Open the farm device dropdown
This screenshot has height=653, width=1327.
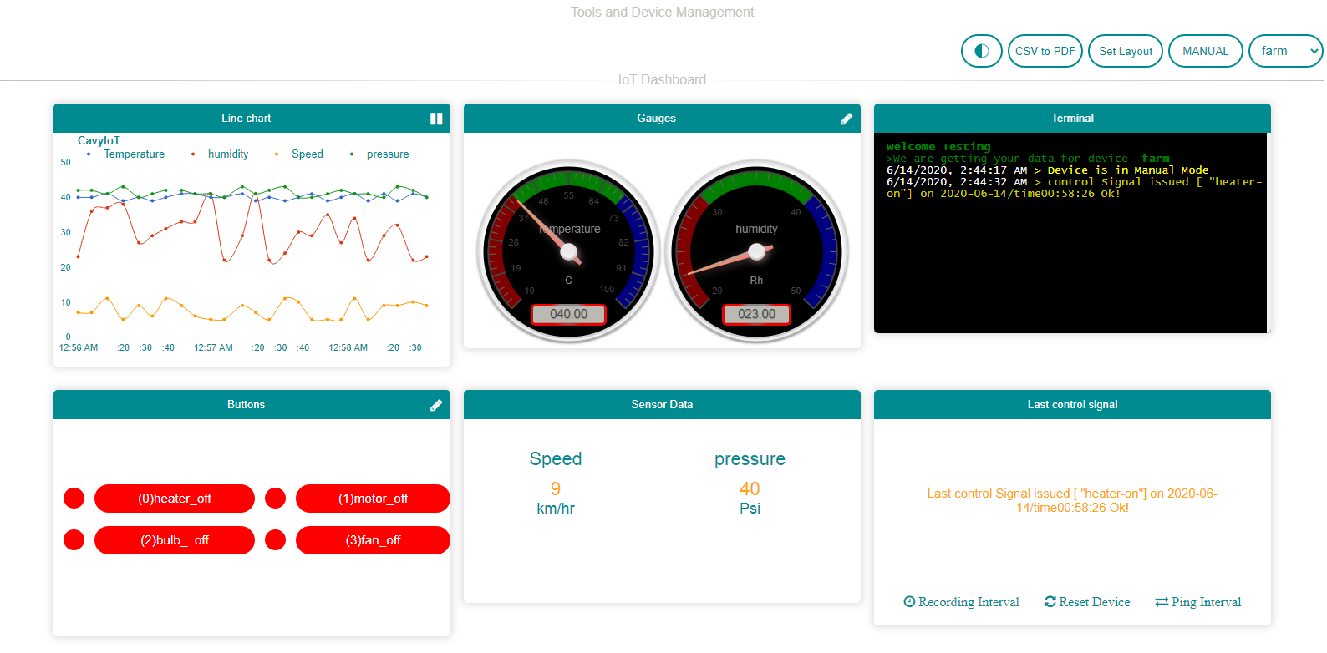[1285, 51]
